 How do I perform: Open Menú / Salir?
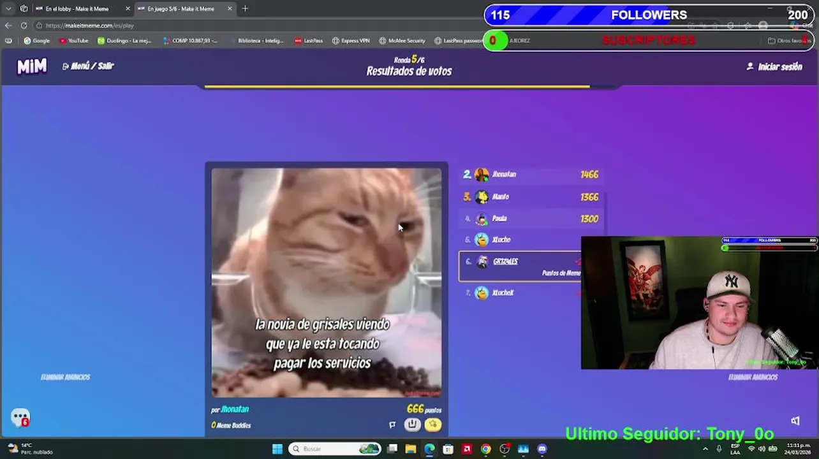click(88, 66)
